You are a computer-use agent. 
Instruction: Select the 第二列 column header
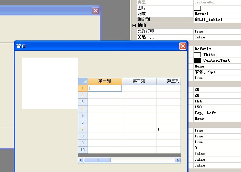(139, 81)
